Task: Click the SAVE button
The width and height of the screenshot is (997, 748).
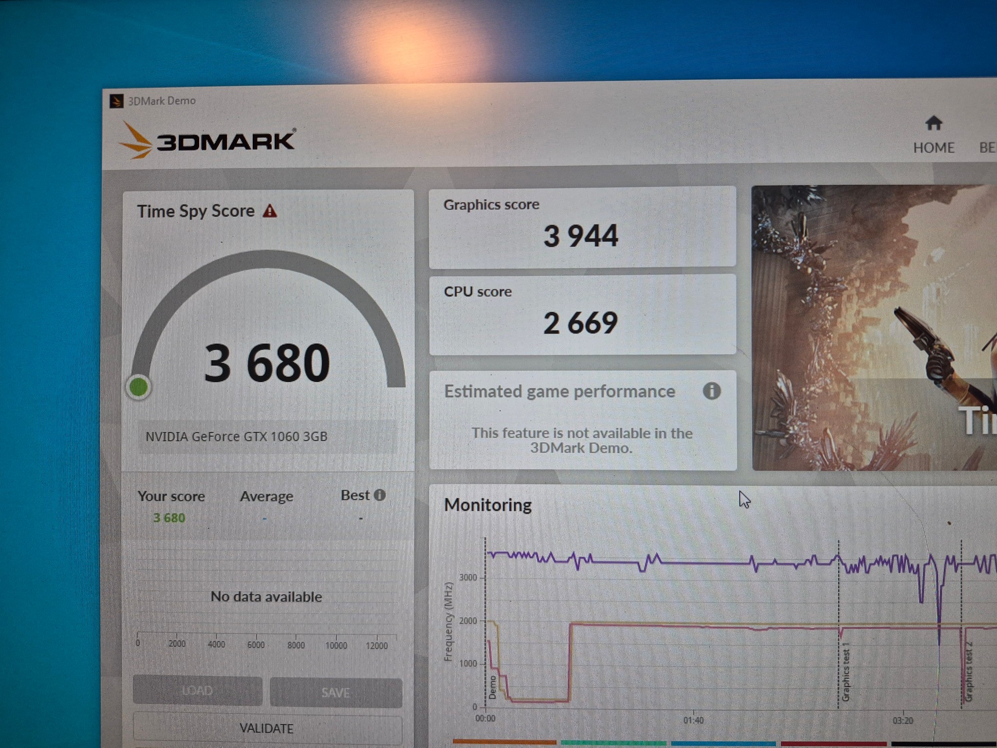Action: pos(336,692)
